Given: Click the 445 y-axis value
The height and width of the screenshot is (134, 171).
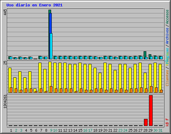Looking at the screenshot, I should 5,12.
